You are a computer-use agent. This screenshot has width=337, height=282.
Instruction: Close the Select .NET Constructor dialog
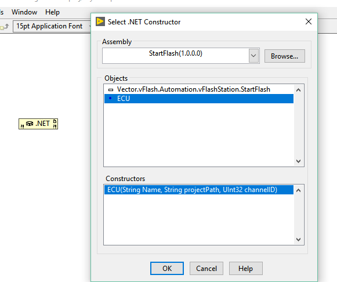(x=309, y=21)
